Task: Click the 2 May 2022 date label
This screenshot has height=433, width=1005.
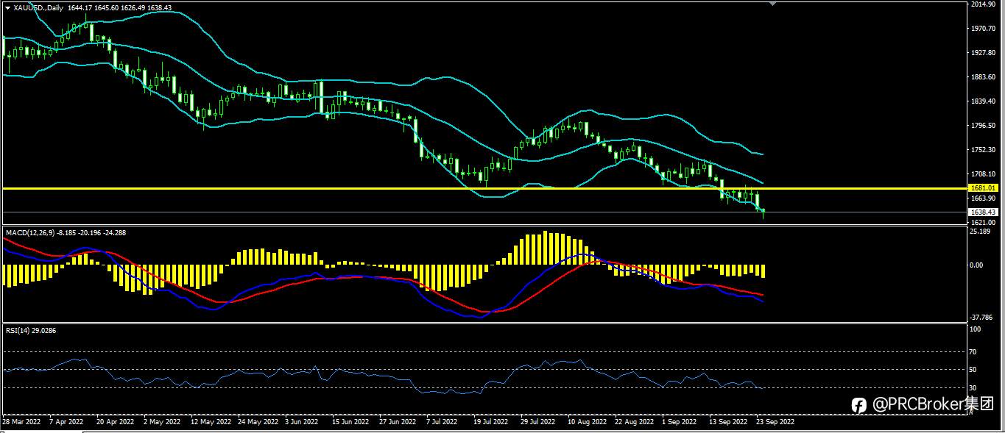Action: pos(162,423)
